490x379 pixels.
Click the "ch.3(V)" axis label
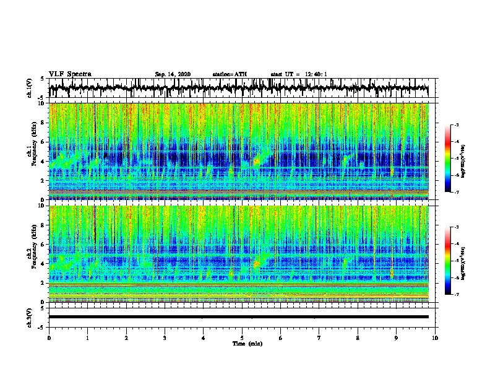30,318
